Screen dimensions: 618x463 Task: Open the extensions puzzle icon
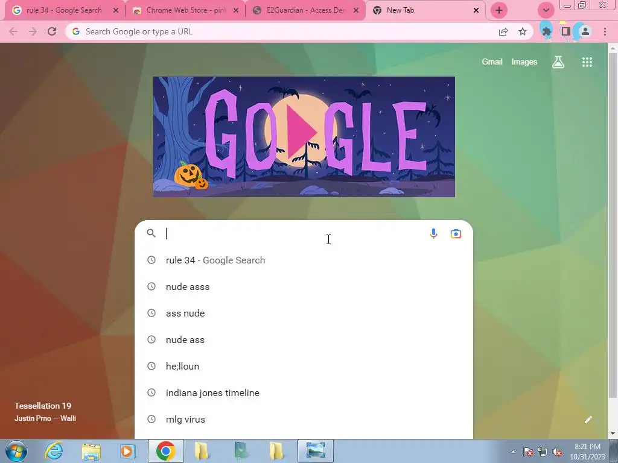coord(546,31)
